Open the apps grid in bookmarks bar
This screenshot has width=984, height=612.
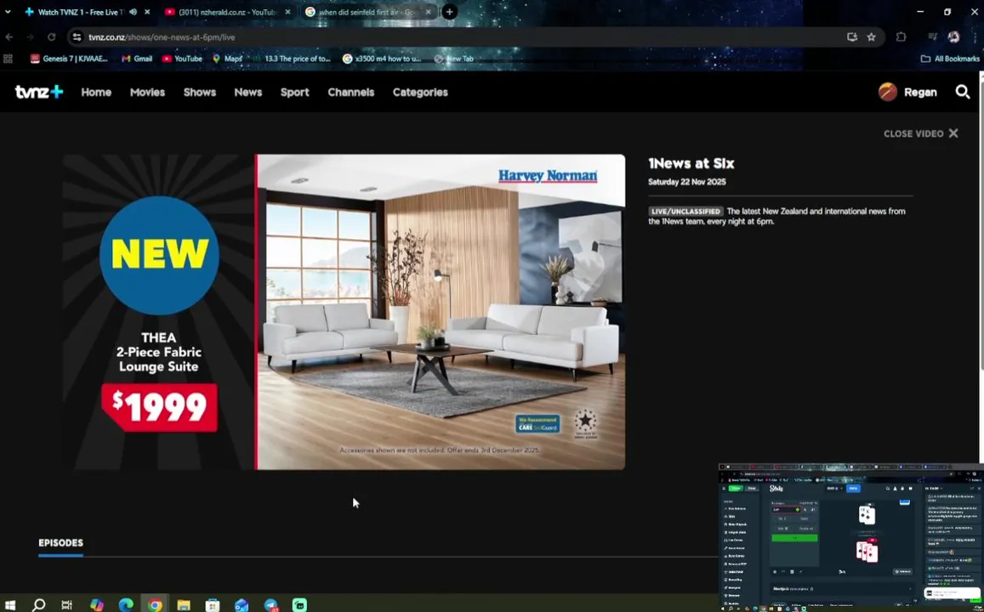tap(9, 59)
